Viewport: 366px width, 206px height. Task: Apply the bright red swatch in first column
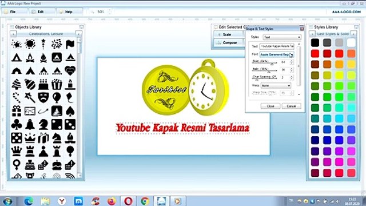point(315,53)
